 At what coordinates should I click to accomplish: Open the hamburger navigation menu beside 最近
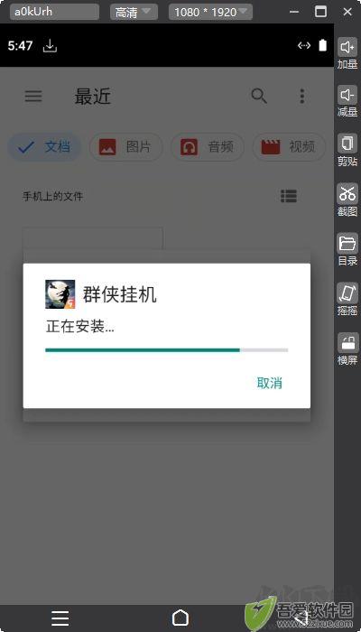point(33,97)
